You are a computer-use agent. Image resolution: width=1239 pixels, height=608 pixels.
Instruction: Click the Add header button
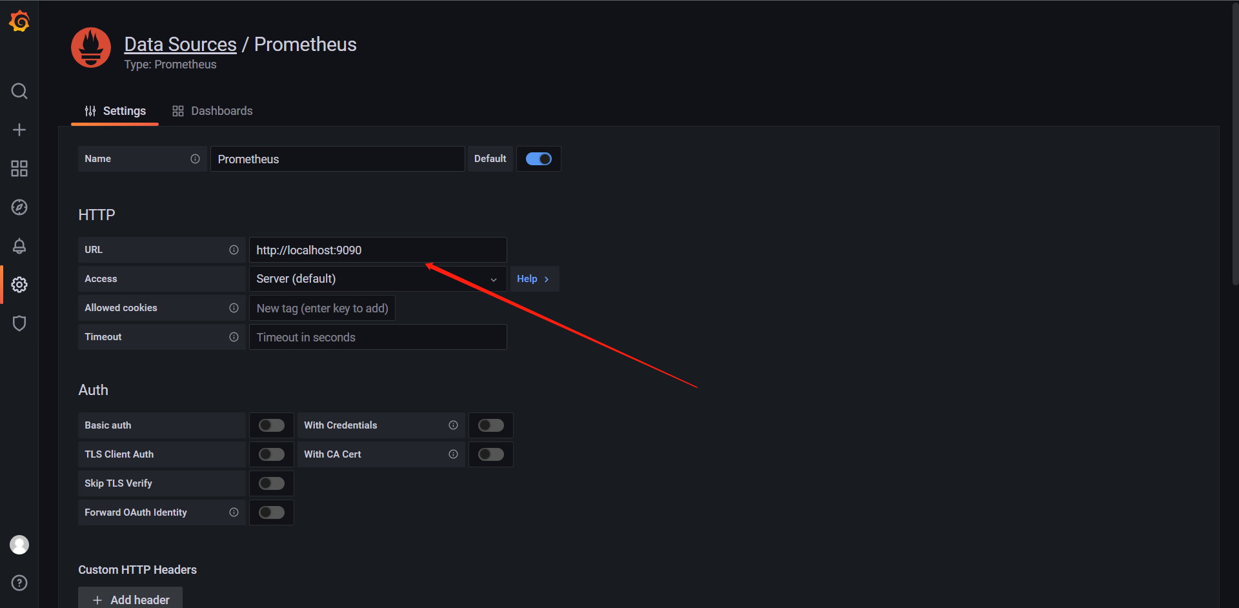click(130, 599)
